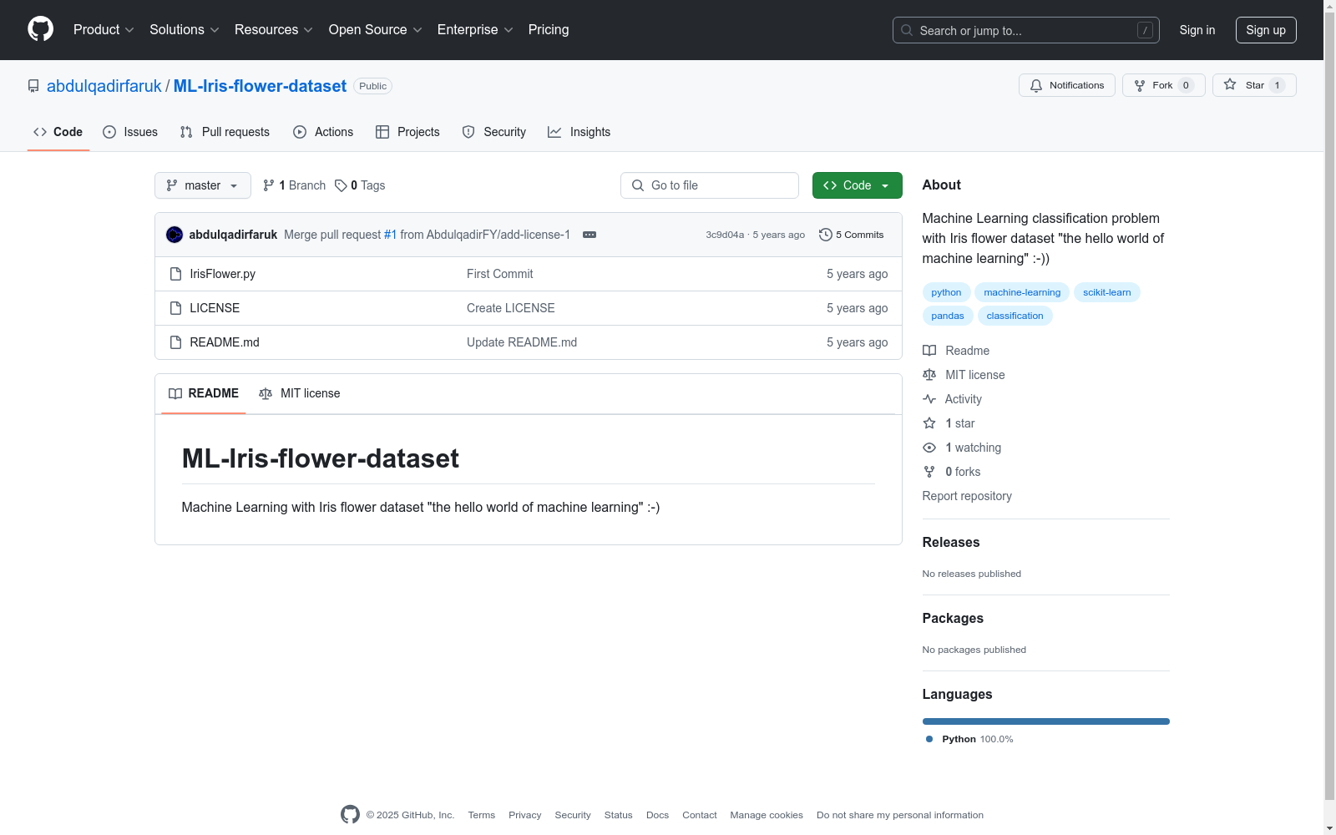Open the README.md file
Image resolution: width=1336 pixels, height=835 pixels.
click(x=225, y=342)
